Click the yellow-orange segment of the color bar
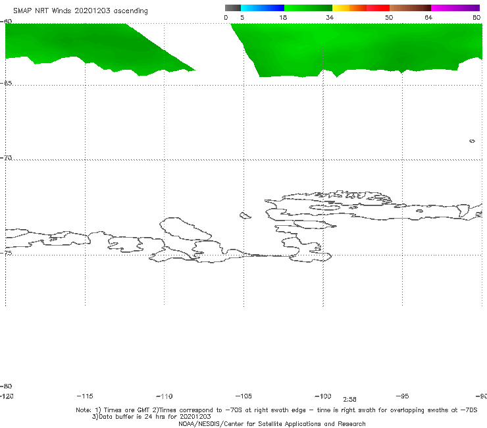The image size is (487, 428). 349,8
